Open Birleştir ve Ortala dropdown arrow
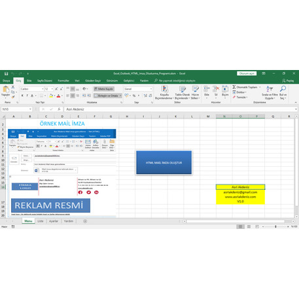 120,96
